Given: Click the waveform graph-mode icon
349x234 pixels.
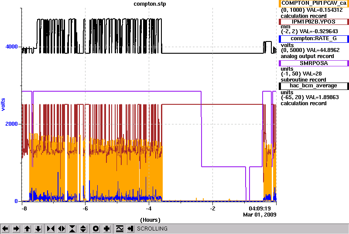Looking at the screenshot, I should click(120, 229).
